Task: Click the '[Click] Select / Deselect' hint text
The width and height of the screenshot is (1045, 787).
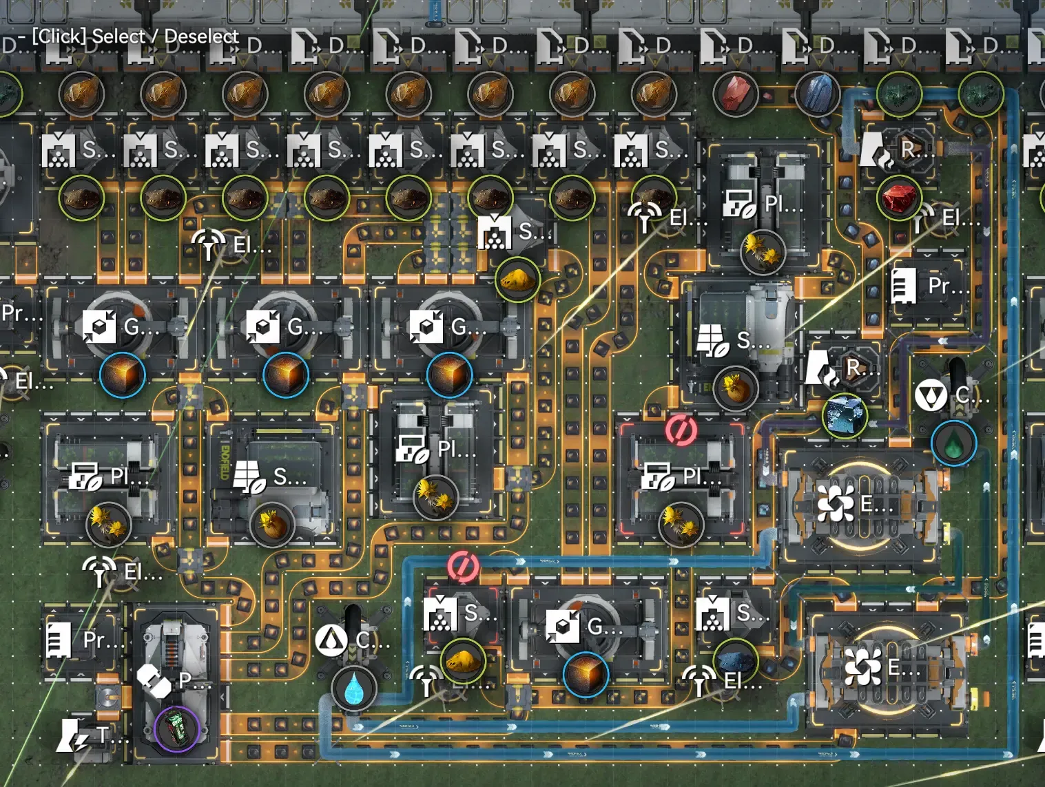Action: point(135,36)
